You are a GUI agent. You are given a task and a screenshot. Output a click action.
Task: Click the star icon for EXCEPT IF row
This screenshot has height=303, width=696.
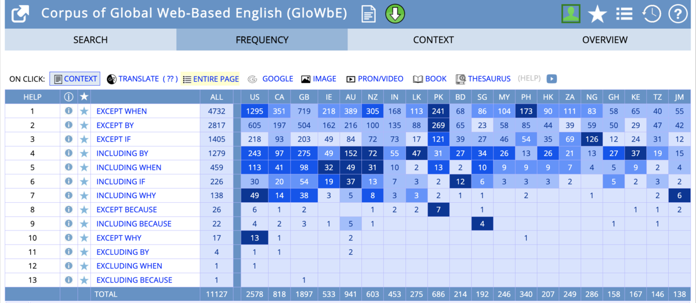point(84,139)
